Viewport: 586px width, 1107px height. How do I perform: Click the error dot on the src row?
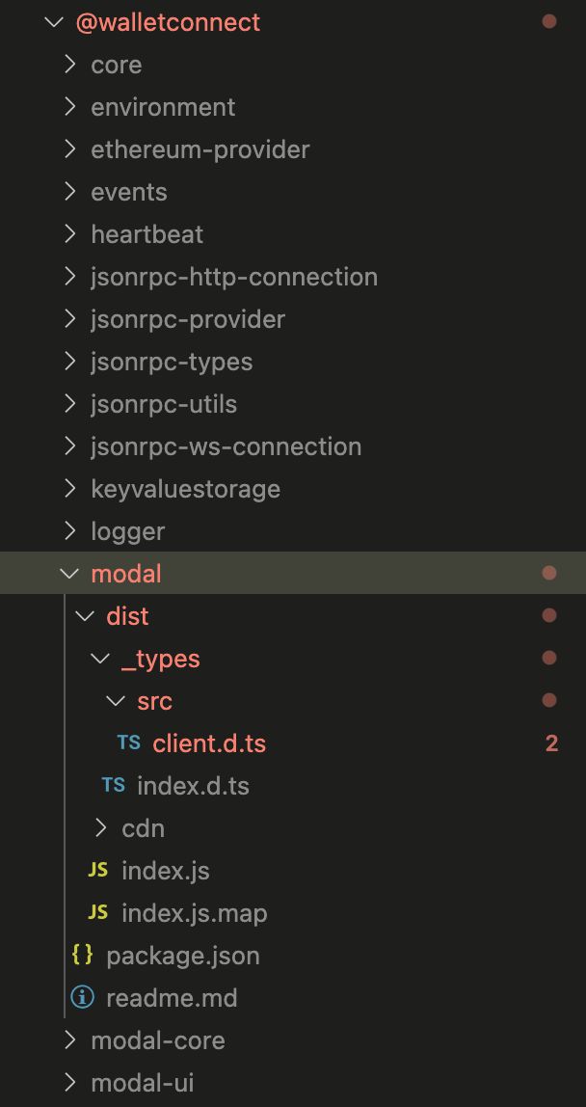point(549,700)
